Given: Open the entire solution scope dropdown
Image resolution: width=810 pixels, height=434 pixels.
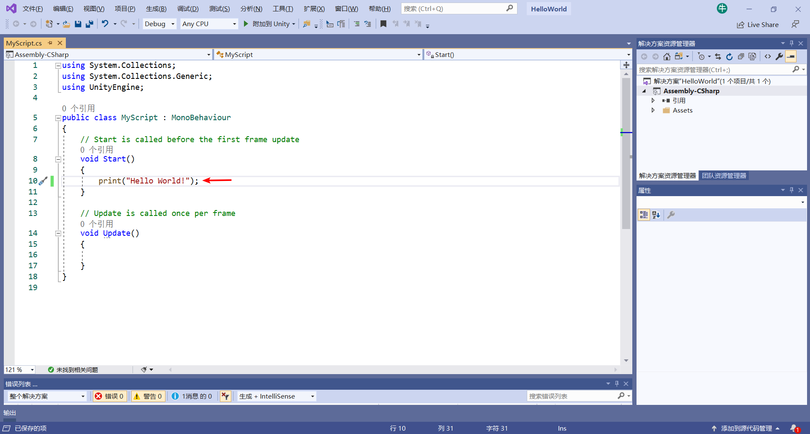Looking at the screenshot, I should pyautogui.click(x=47, y=396).
